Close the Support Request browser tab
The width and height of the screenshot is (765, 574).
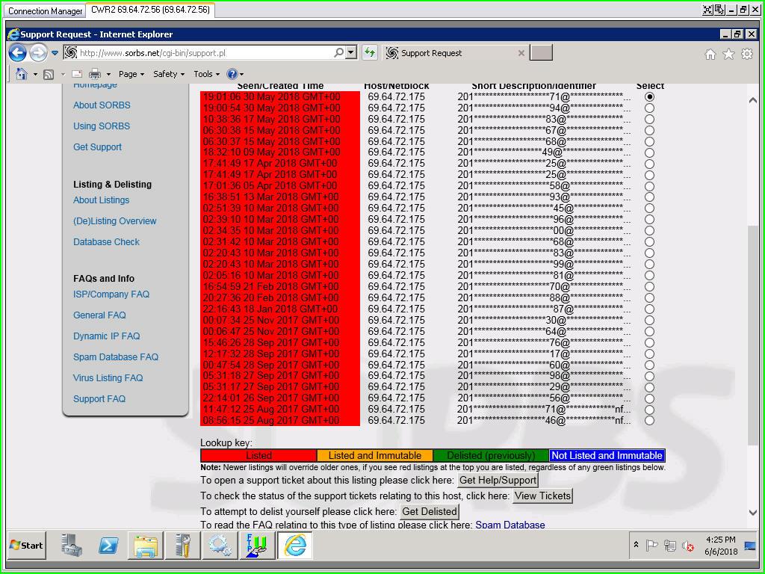pos(521,53)
